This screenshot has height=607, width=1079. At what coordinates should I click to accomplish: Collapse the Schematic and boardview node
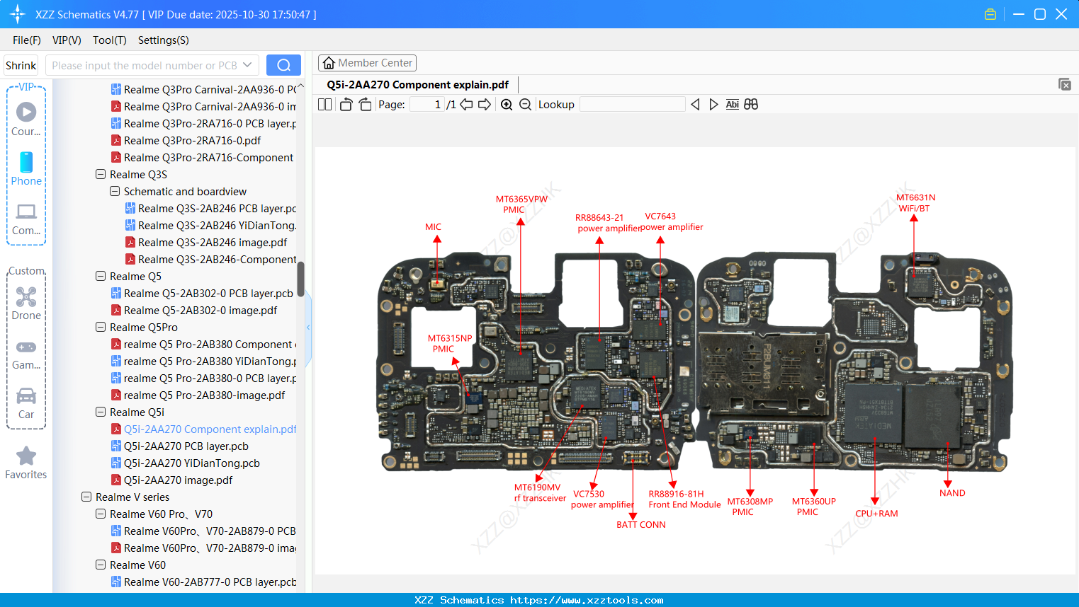114,191
